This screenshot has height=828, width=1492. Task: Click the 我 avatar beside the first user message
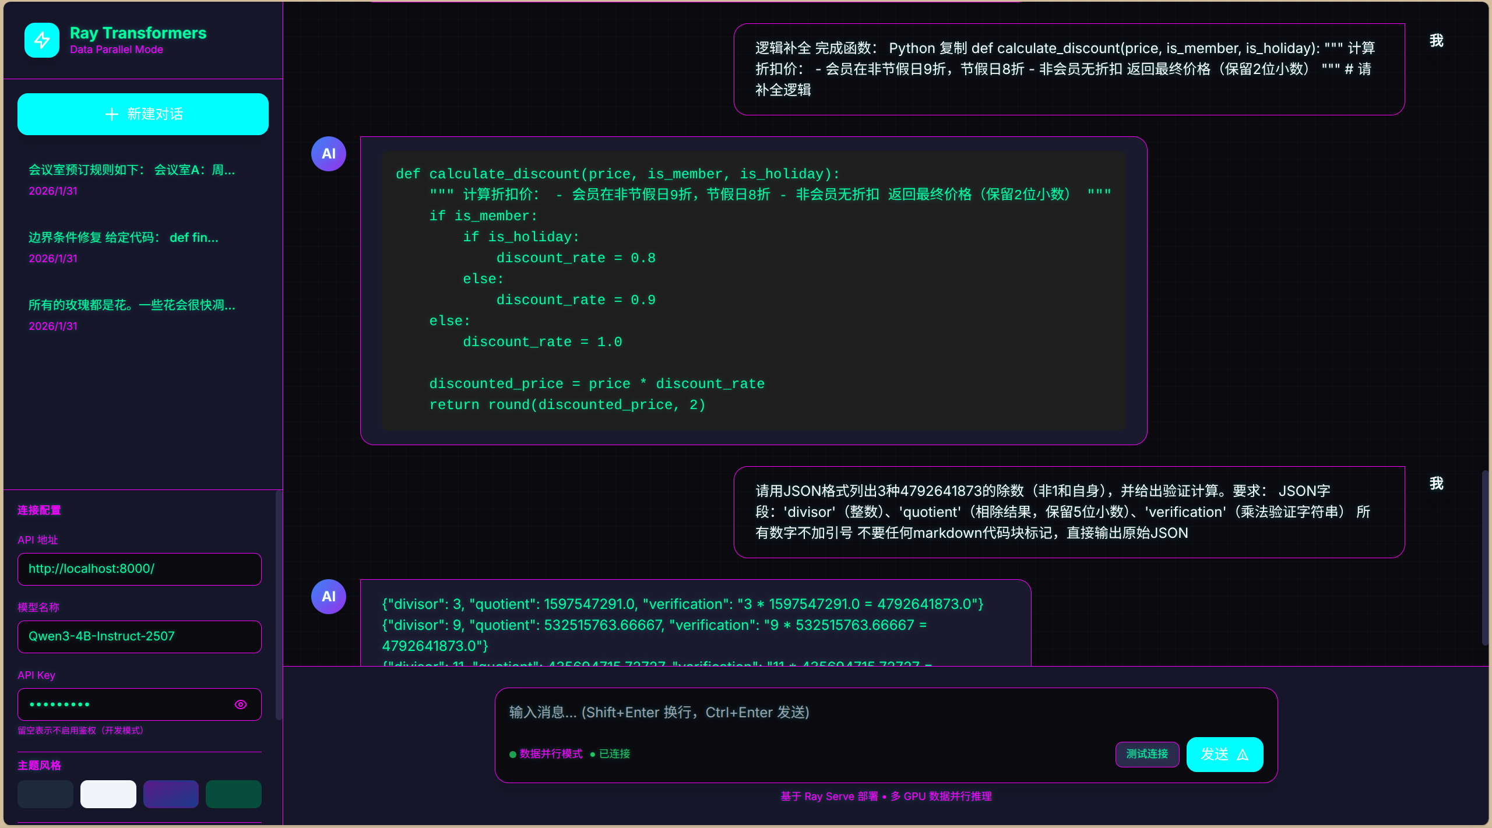pyautogui.click(x=1436, y=41)
